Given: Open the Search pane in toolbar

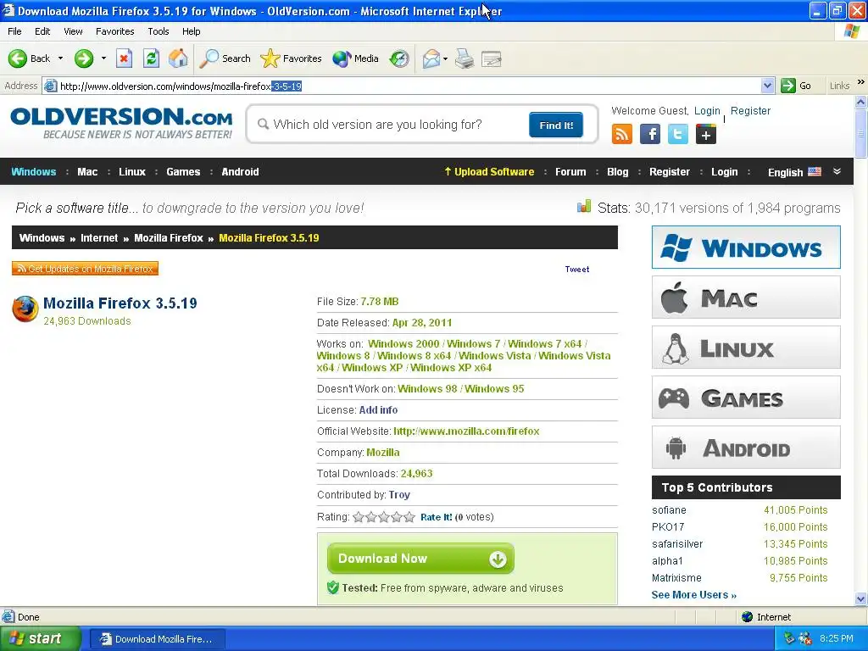Looking at the screenshot, I should coord(225,58).
